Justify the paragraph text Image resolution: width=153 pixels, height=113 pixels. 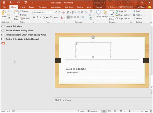78,17
